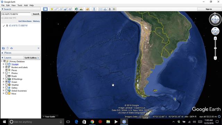Expand the More tree node
Image resolution: width=222 pixels, height=125 pixels.
pos(3,93)
